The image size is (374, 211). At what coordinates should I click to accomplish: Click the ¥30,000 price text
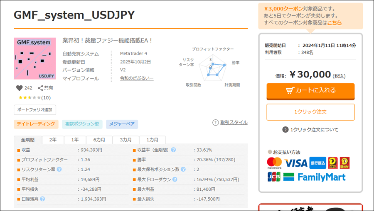310,75
